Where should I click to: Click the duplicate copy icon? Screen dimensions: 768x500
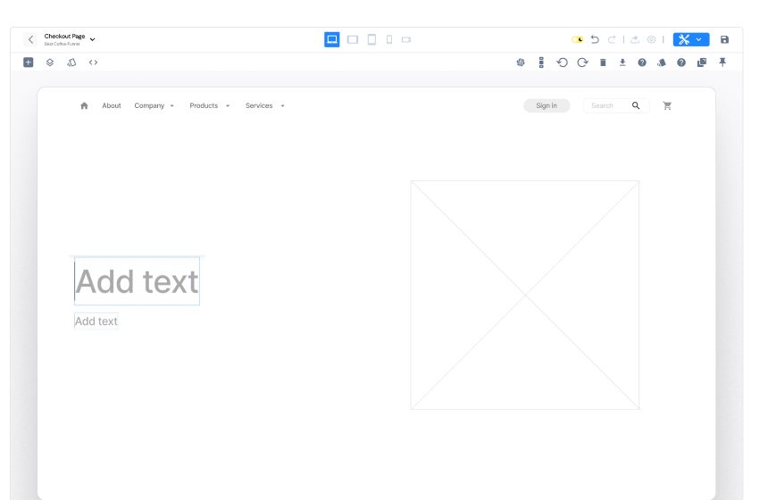tap(702, 62)
